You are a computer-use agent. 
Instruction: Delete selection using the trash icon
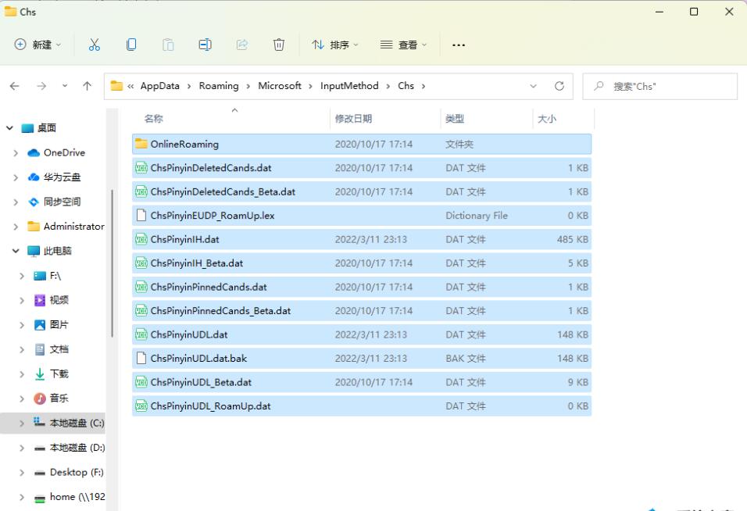click(x=278, y=45)
